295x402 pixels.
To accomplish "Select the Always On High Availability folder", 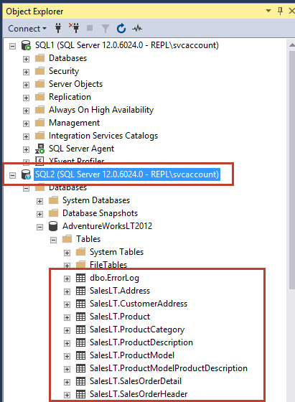I will 101,110.
